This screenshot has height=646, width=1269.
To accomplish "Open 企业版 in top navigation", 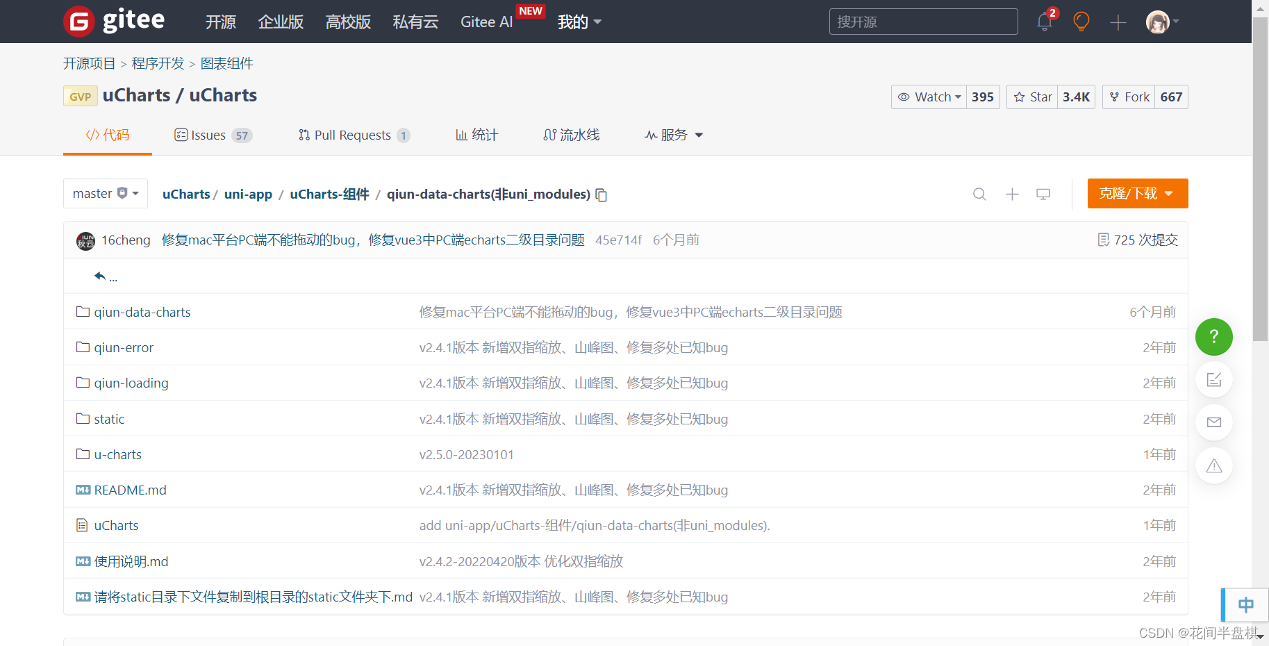I will [281, 22].
